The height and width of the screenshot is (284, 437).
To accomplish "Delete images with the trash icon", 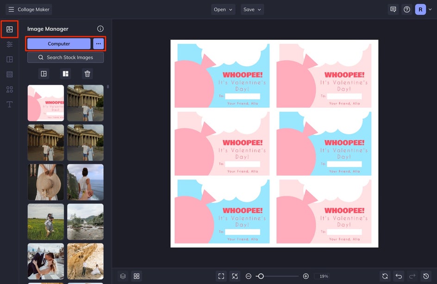I will point(87,74).
